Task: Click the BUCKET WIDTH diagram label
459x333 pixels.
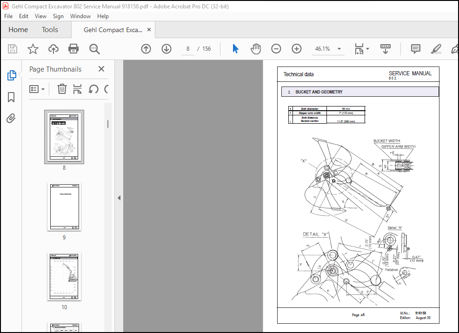Action: (x=386, y=141)
